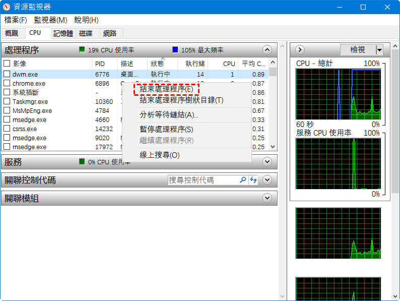The width and height of the screenshot is (400, 301).
Task: Expand the 服務 section
Action: point(267,162)
